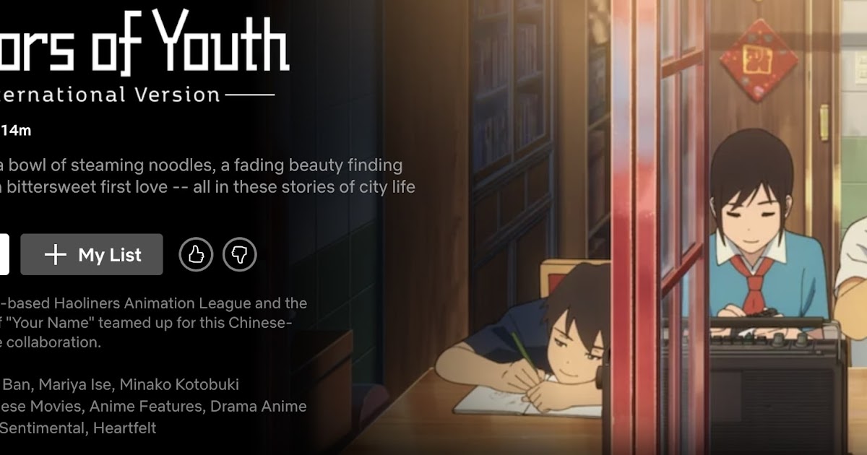Click the 'ors of Youth' title logo
This screenshot has width=867, height=455.
[144, 42]
